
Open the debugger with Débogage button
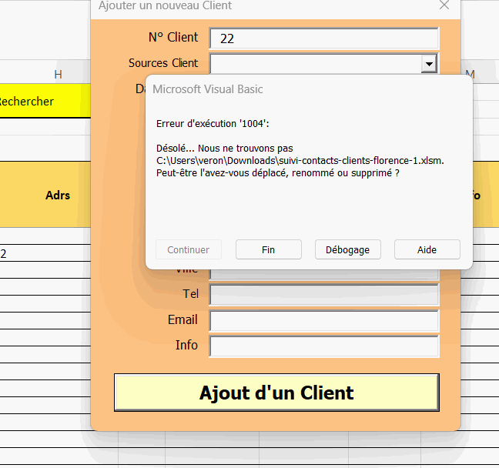[x=347, y=249]
